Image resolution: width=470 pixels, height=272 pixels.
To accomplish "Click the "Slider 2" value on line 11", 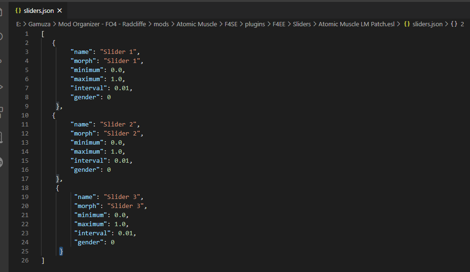I will tap(118, 125).
